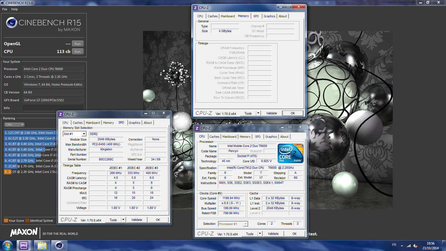Image resolution: width=446 pixels, height=251 pixels.
Task: Click the Max Bandwidth value PC2-6400
Action: point(106,144)
